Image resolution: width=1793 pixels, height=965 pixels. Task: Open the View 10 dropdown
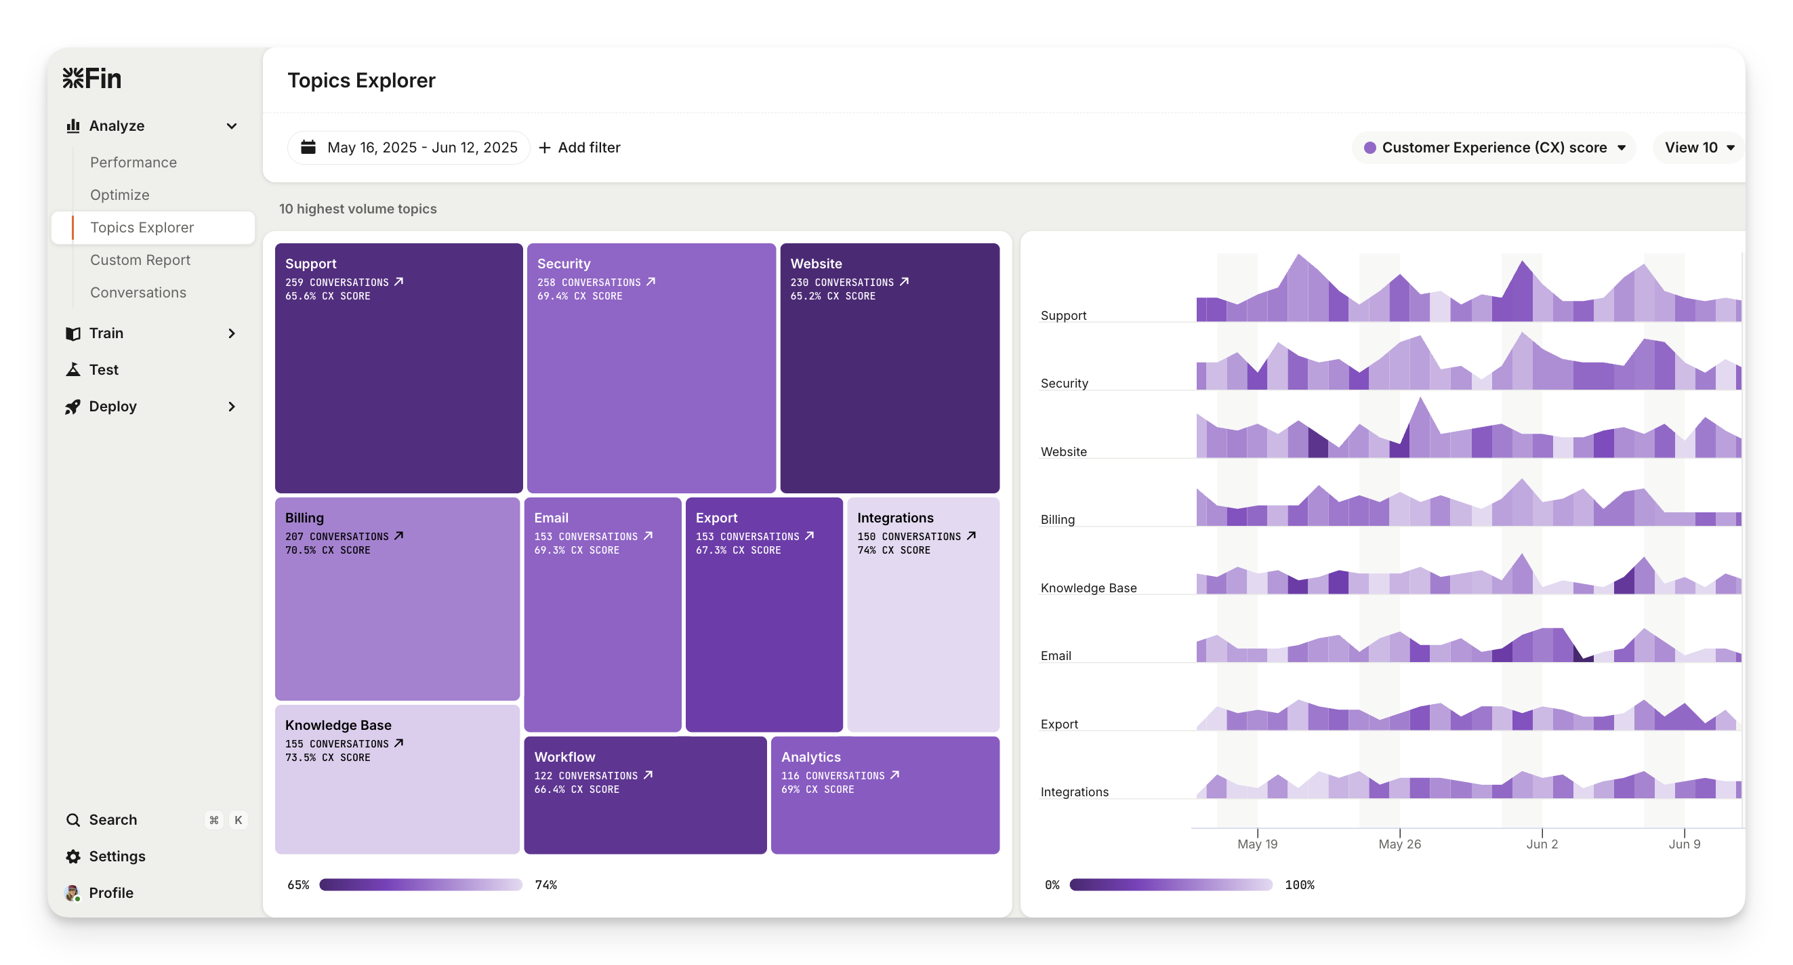(1699, 148)
